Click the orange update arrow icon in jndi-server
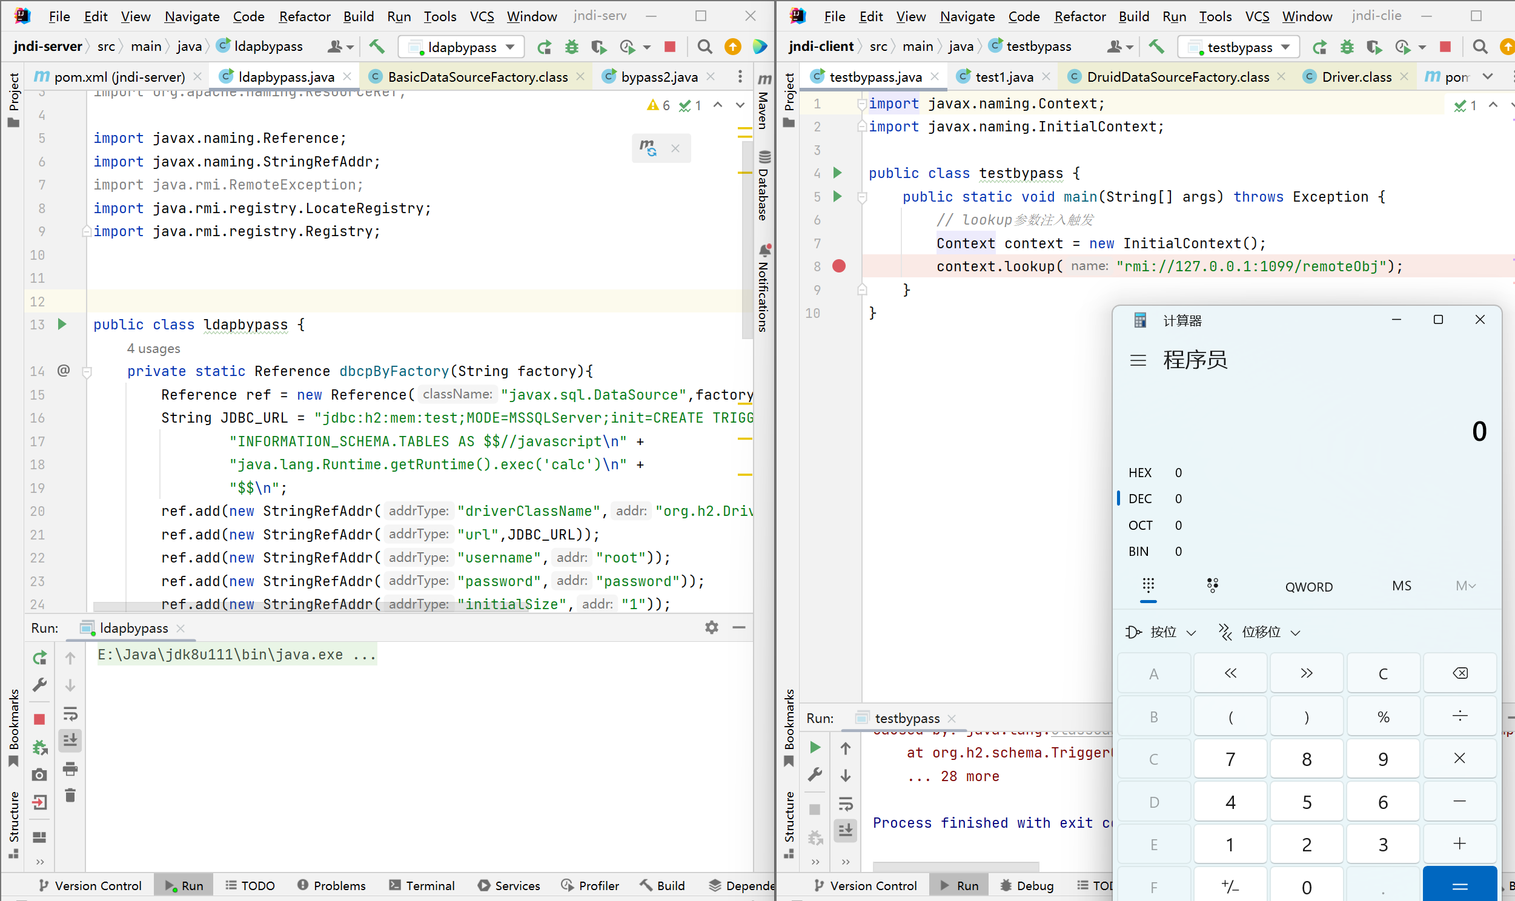 pos(733,47)
